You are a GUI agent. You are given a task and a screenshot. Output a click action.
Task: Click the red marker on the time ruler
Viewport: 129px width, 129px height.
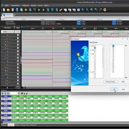pyautogui.click(x=52, y=27)
